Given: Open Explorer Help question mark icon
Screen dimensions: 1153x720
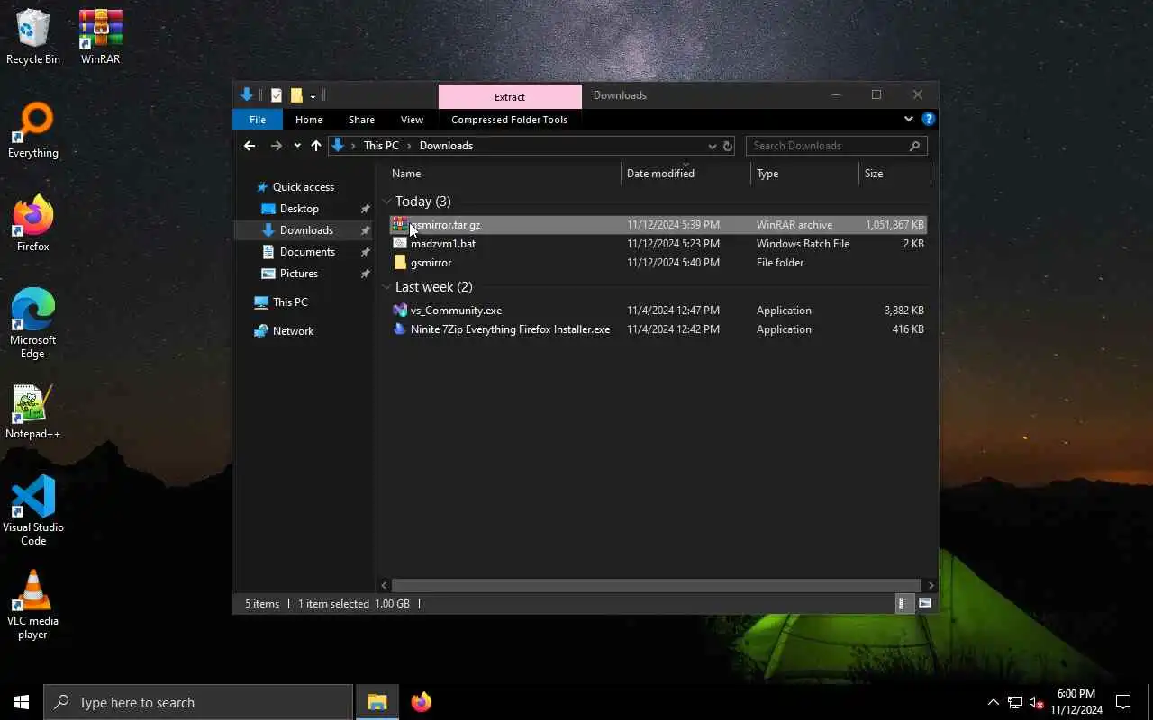Looking at the screenshot, I should click(929, 119).
